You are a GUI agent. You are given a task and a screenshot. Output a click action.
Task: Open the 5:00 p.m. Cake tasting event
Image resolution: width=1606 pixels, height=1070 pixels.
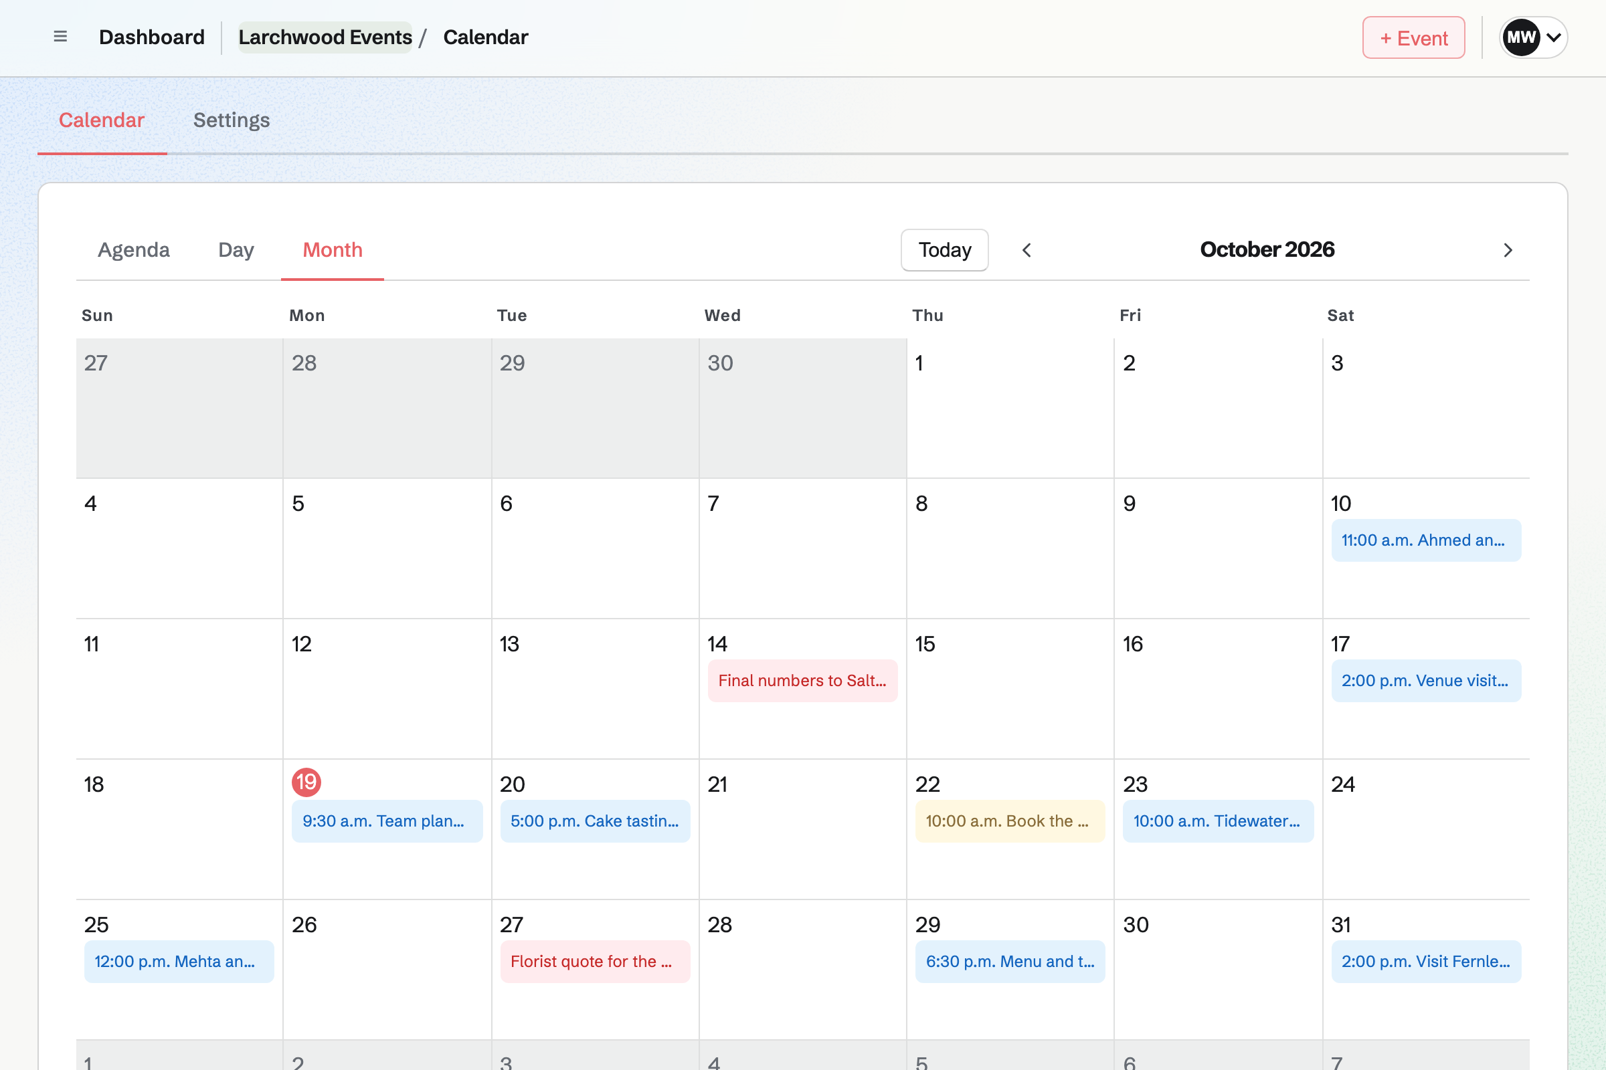pyautogui.click(x=595, y=821)
